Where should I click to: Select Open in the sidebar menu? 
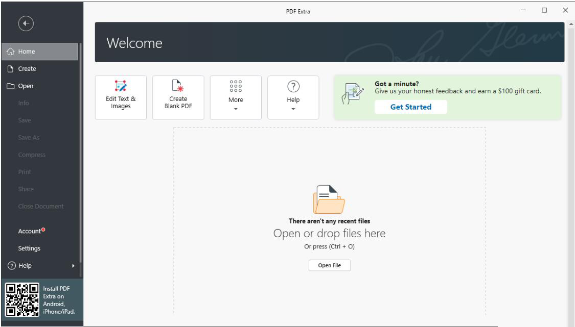[39, 86]
